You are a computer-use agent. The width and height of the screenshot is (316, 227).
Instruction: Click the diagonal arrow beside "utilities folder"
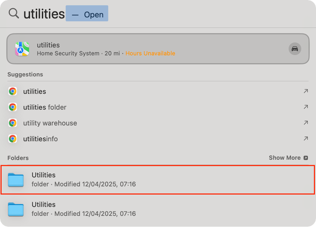click(306, 107)
